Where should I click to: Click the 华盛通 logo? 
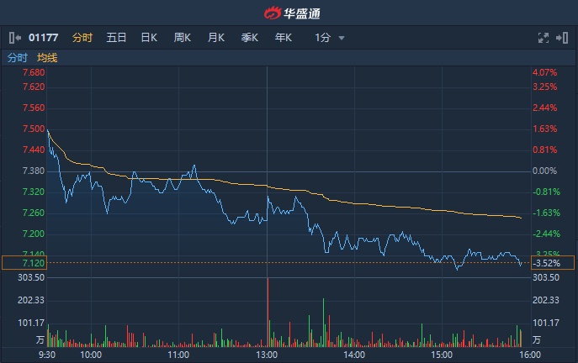292,13
